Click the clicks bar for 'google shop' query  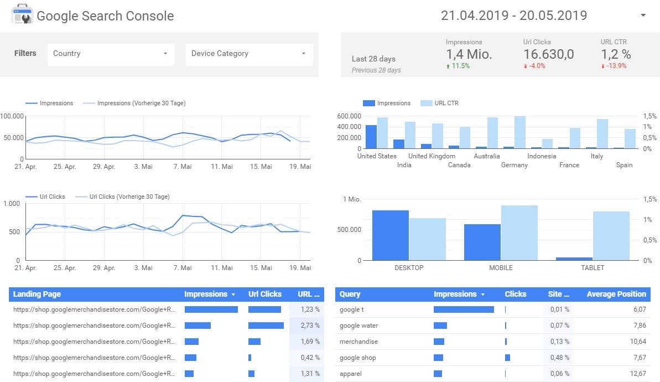point(507,358)
